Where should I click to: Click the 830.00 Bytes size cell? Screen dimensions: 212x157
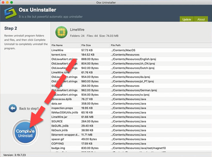(x=90, y=148)
